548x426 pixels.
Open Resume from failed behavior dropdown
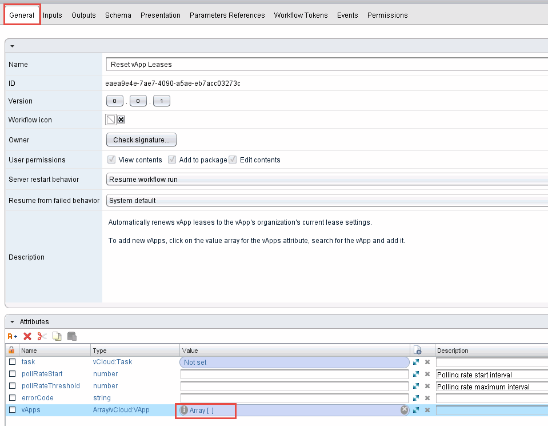(x=326, y=201)
